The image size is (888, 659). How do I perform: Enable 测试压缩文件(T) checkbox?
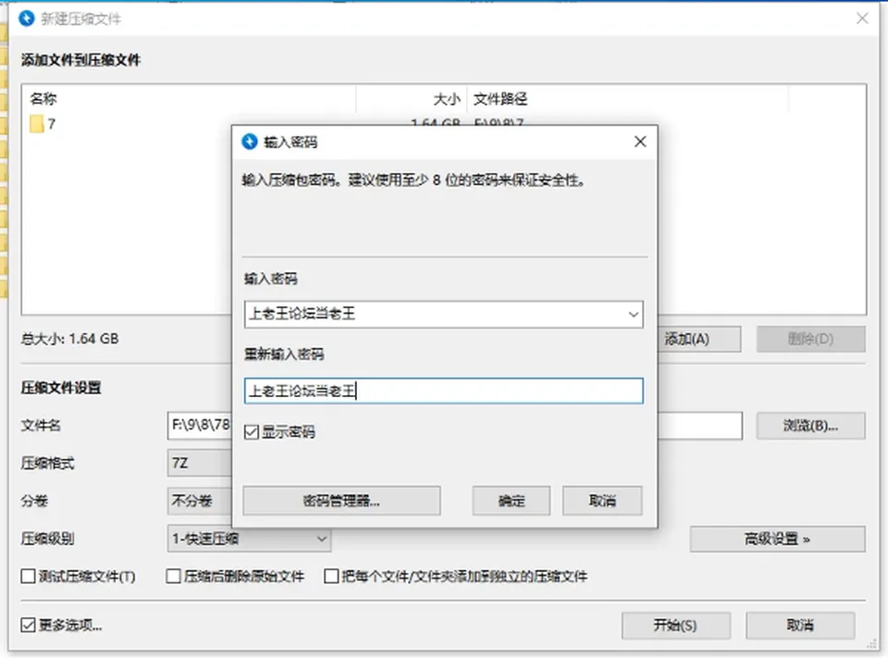28,577
